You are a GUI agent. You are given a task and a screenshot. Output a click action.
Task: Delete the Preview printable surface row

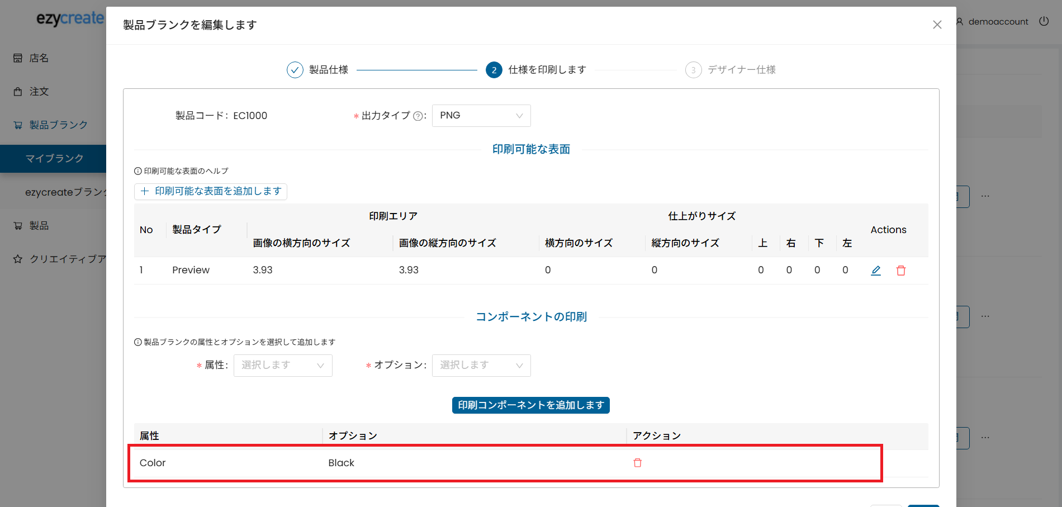[901, 271]
